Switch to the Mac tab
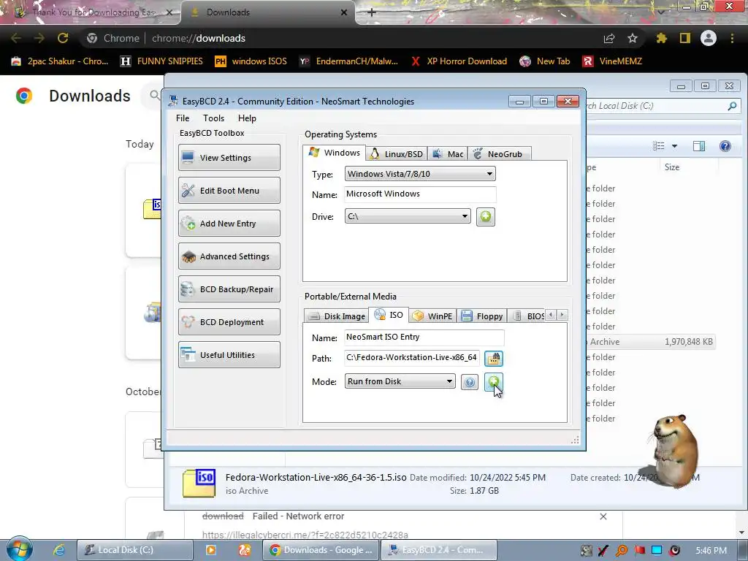This screenshot has width=748, height=561. coord(448,154)
